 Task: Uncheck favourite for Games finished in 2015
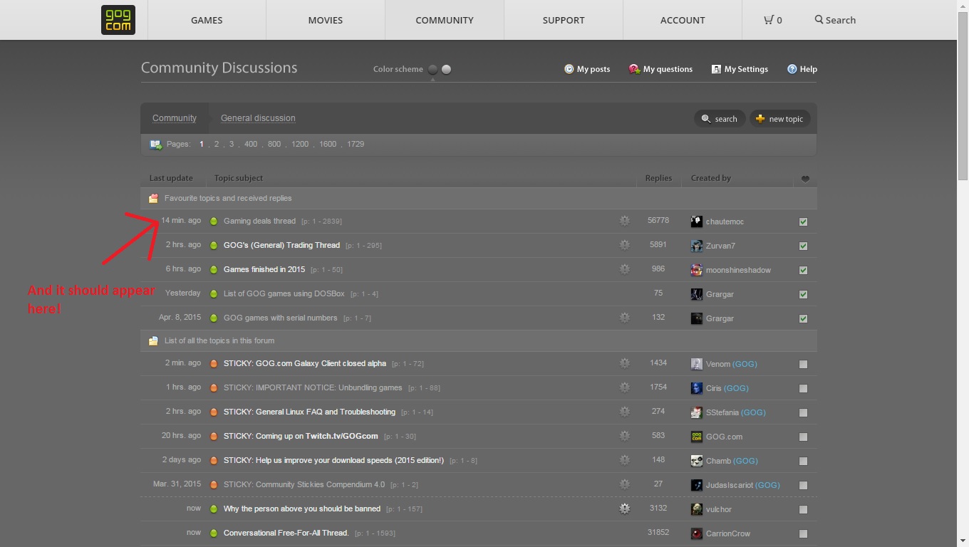pos(804,270)
